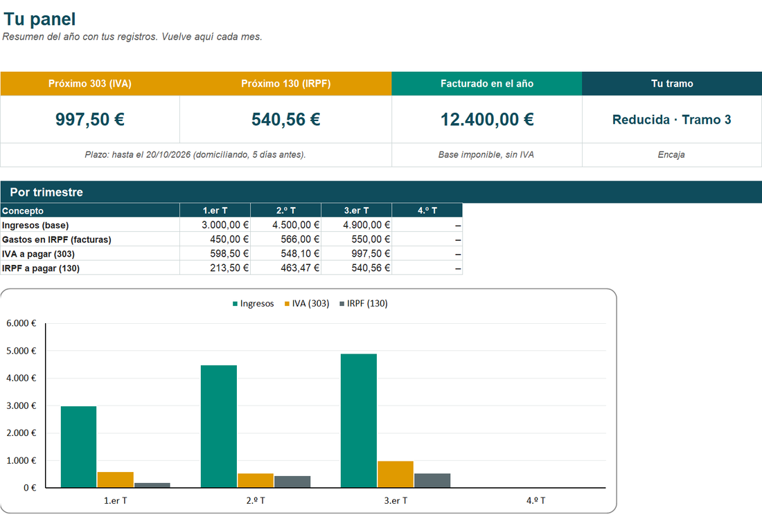The image size is (762, 519).
Task: Click the 1.000 € axis label
Action: click(21, 461)
